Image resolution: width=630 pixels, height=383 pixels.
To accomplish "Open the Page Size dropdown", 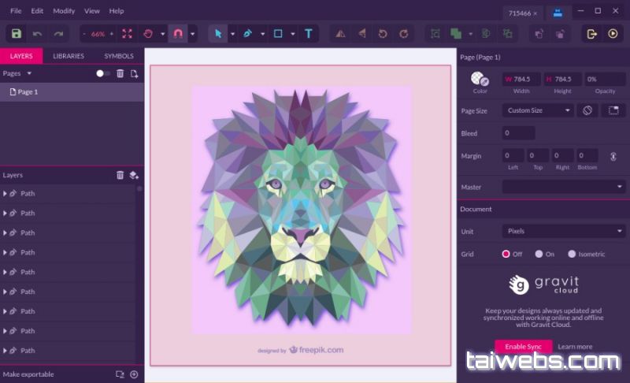I will [538, 111].
